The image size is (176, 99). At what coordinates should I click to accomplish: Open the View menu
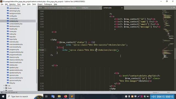pyautogui.click(x=24, y=4)
